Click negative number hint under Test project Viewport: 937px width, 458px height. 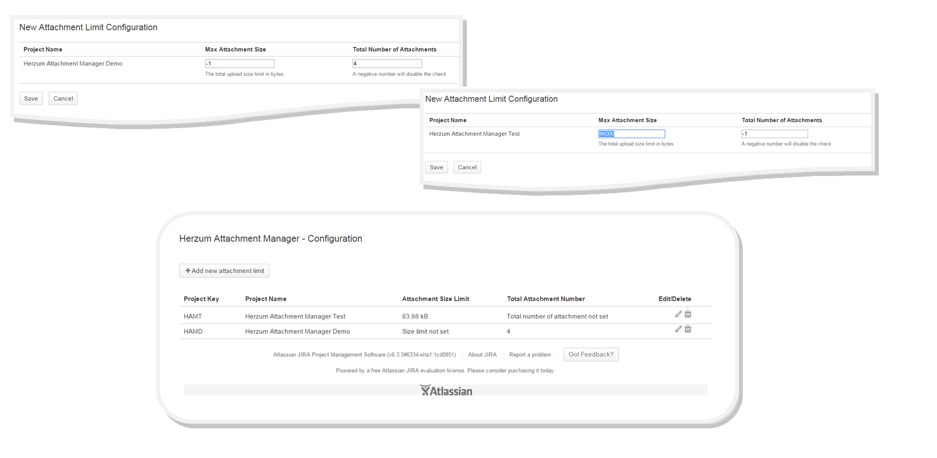point(786,144)
